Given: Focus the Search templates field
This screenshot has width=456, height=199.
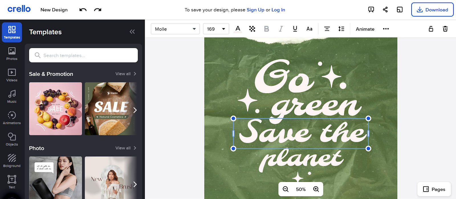Looking at the screenshot, I should (x=84, y=55).
